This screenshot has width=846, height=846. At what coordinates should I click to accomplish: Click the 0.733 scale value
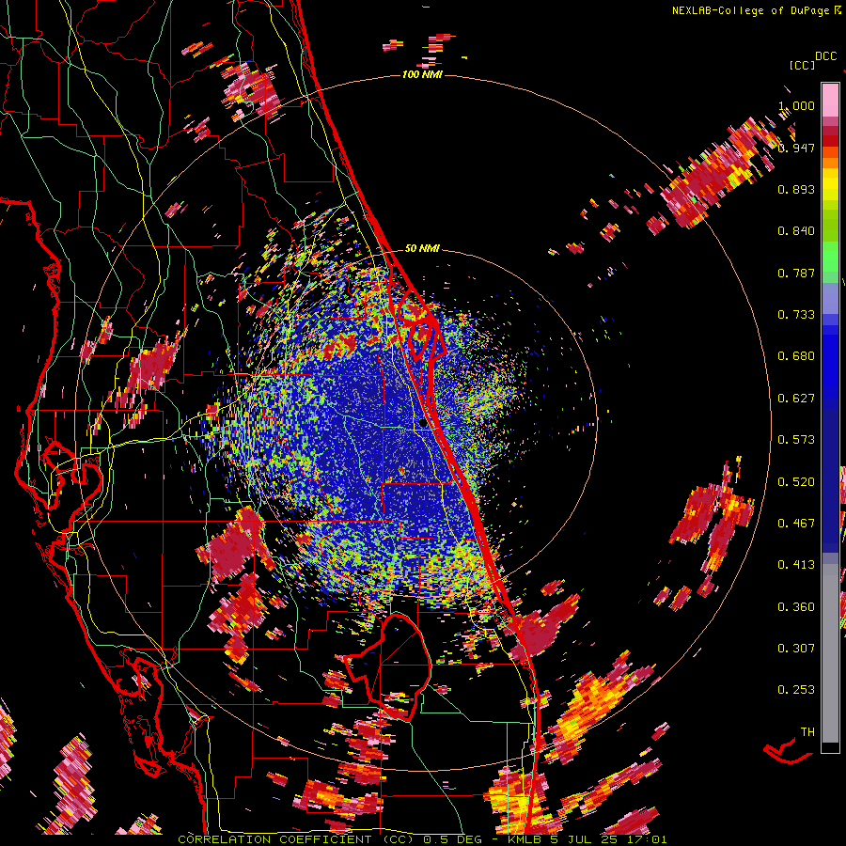click(796, 315)
